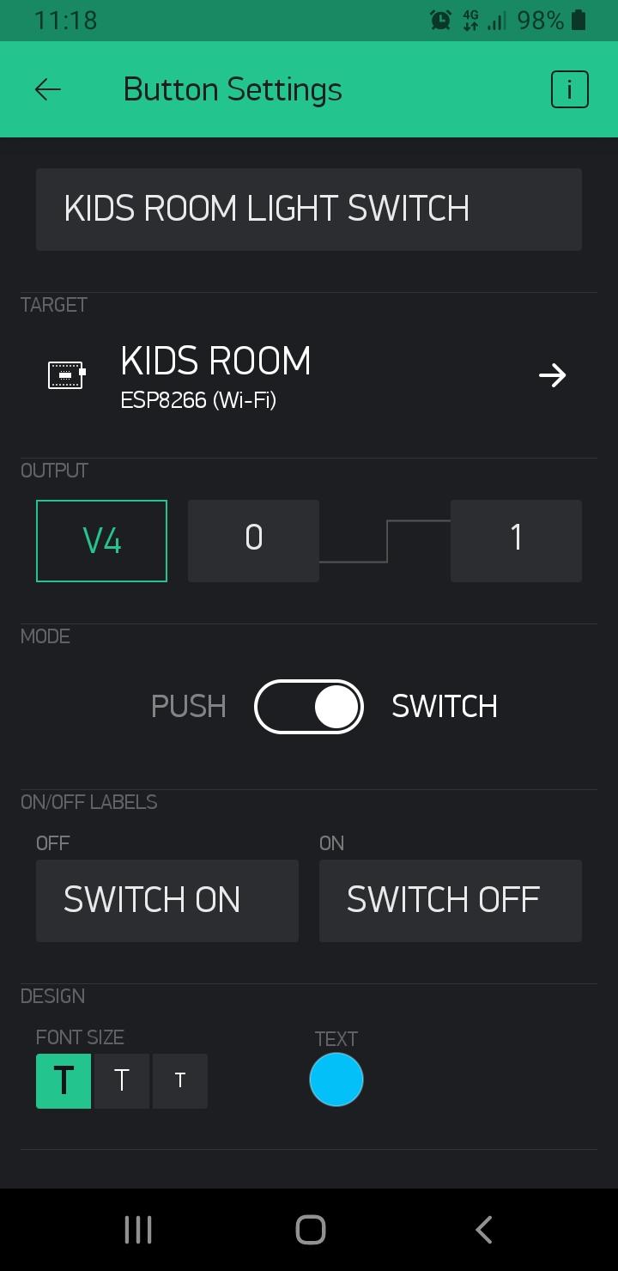This screenshot has width=618, height=1271.
Task: Open the blue text color picker
Action: coord(336,1079)
